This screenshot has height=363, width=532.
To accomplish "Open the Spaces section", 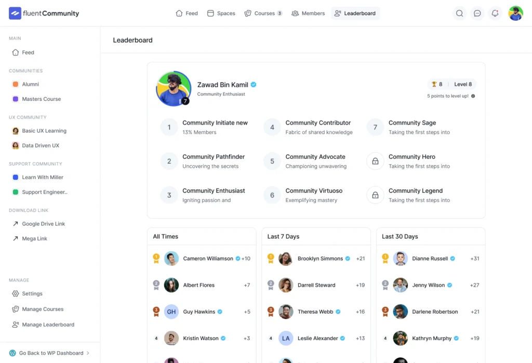I will point(221,13).
